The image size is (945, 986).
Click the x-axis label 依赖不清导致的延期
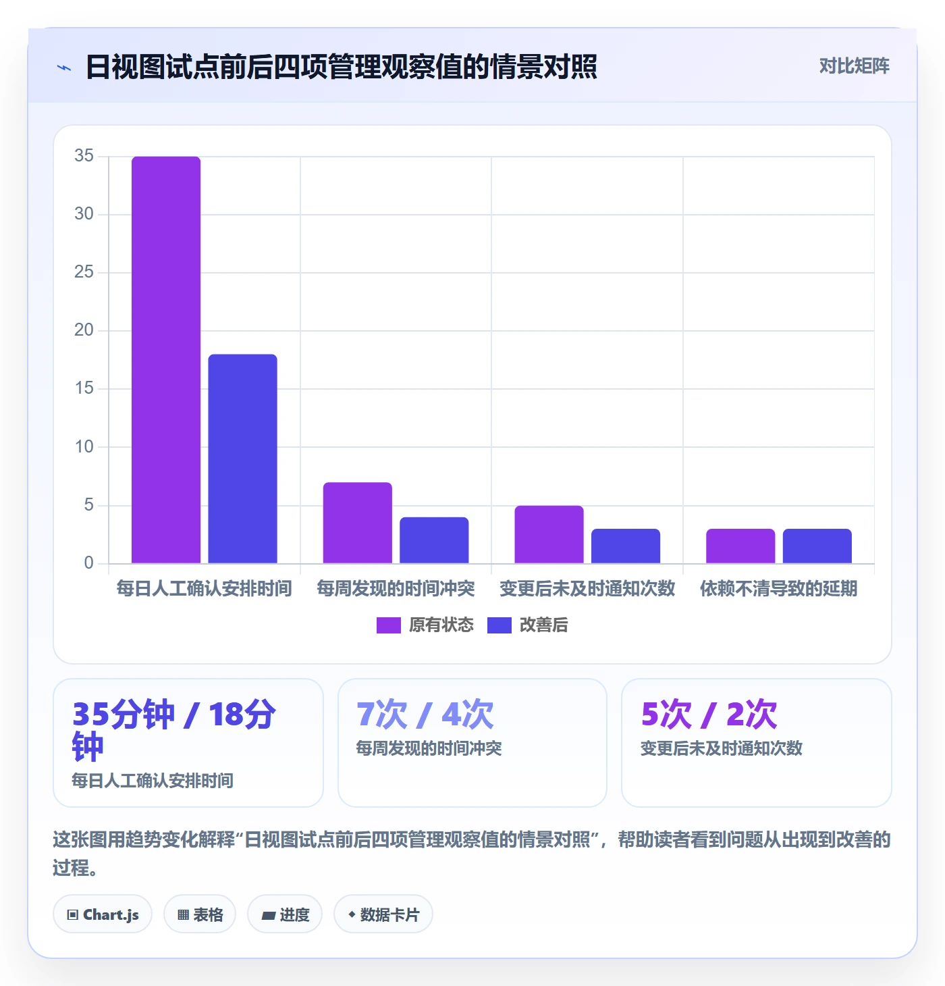778,589
